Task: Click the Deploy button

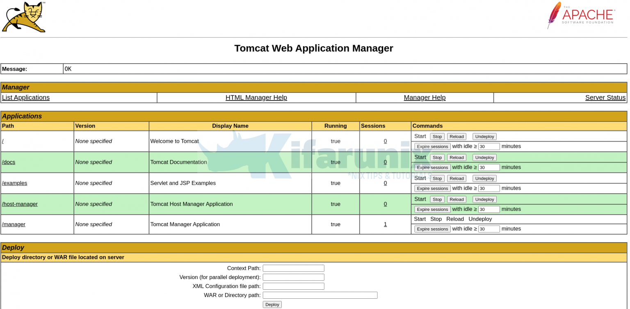Action: 272,304
